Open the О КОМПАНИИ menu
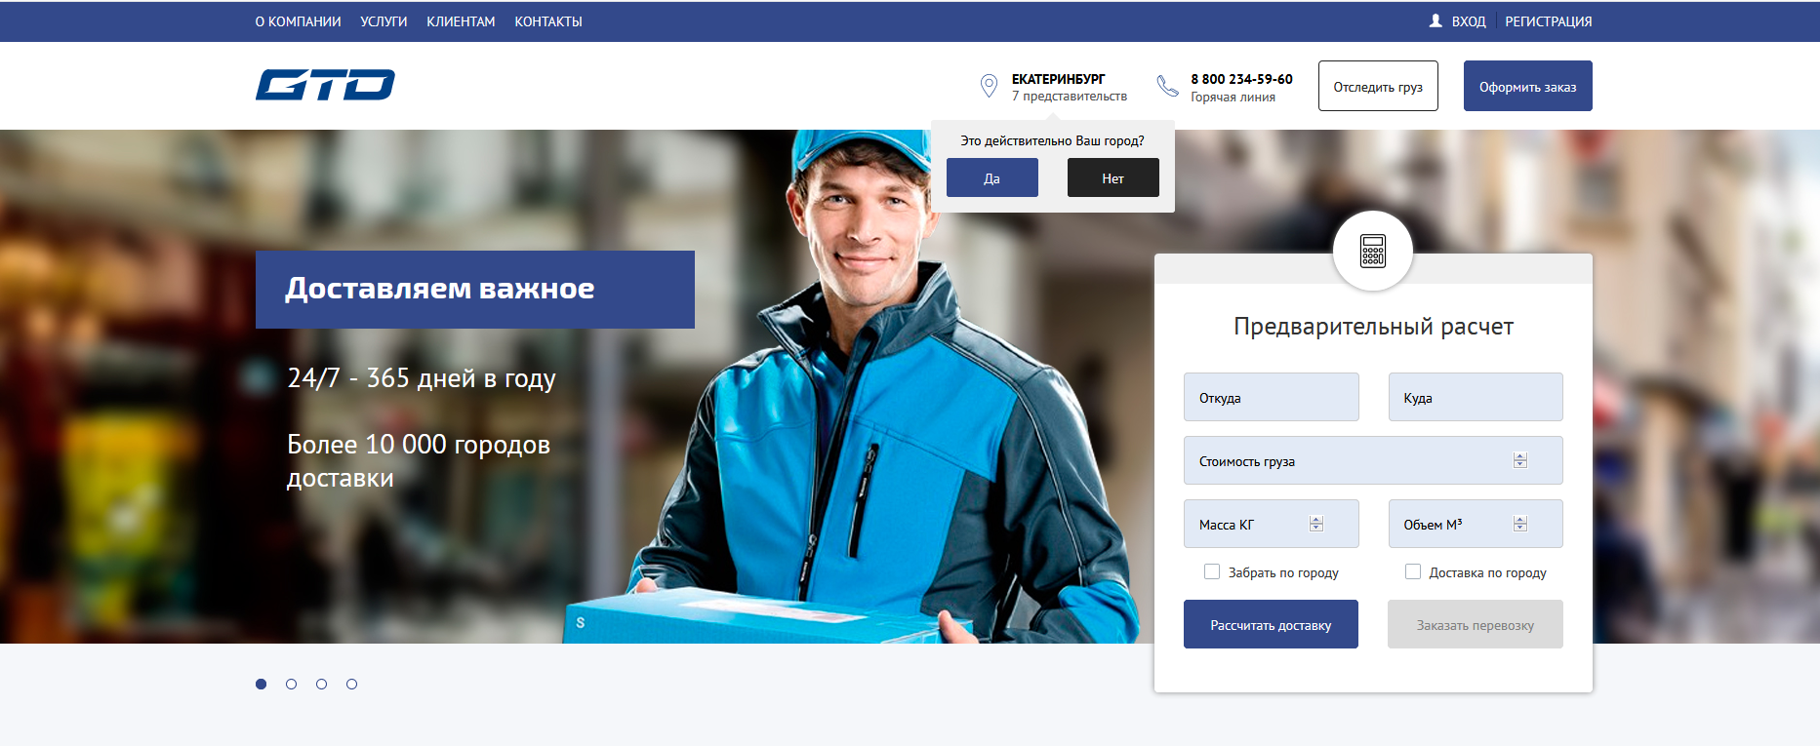 click(x=299, y=21)
